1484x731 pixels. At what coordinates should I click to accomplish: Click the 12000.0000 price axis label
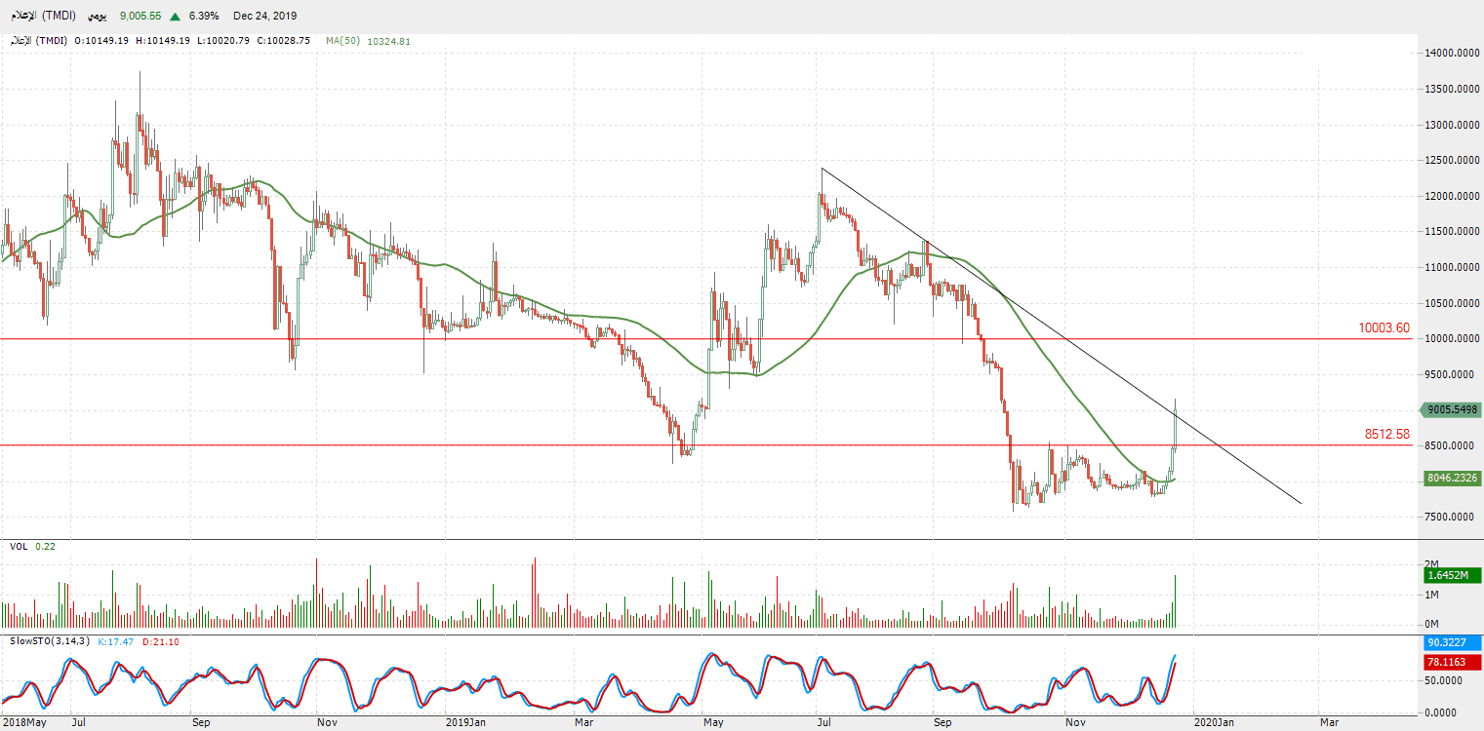pyautogui.click(x=1450, y=196)
